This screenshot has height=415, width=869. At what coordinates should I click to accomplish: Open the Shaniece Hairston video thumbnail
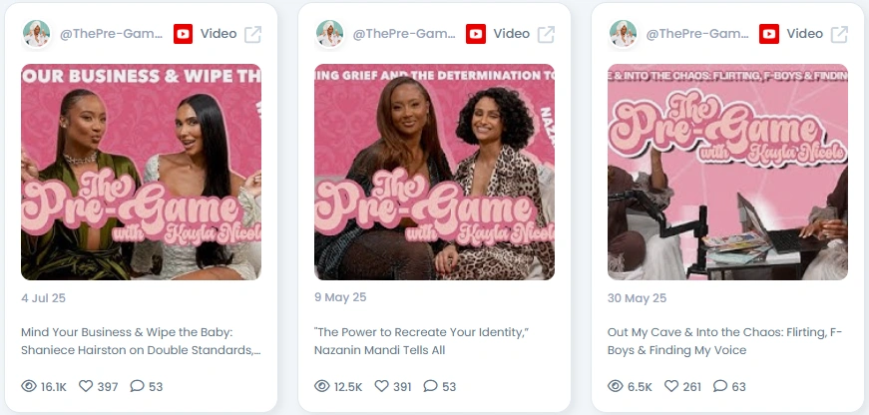(142, 172)
